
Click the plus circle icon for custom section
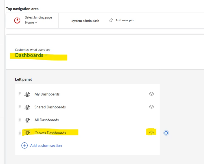point(25,145)
